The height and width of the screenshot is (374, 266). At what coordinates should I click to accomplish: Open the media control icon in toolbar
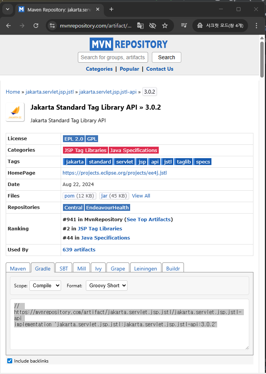[184, 25]
